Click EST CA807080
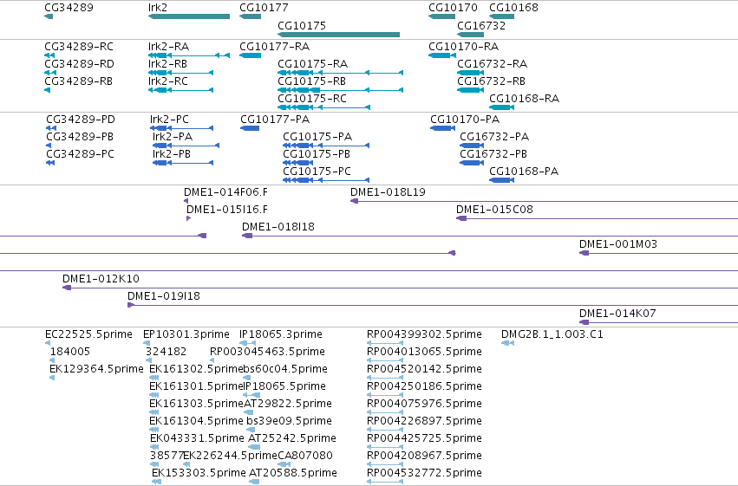The width and height of the screenshot is (738, 486). click(x=305, y=456)
